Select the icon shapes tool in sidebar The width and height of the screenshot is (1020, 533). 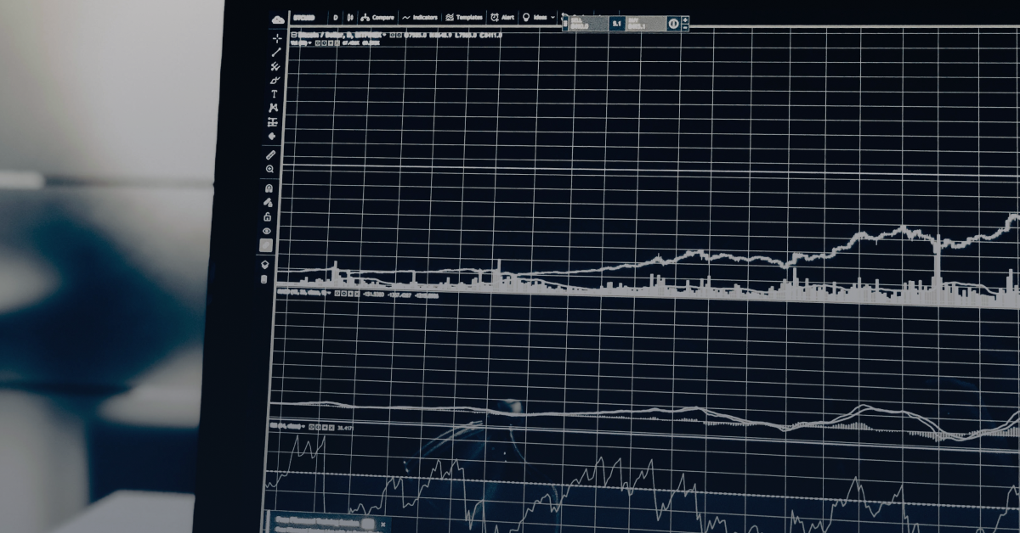click(272, 136)
